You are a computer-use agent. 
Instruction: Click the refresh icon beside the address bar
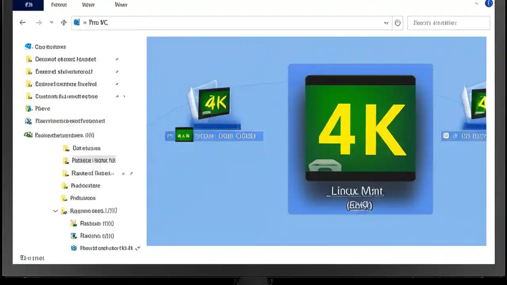pos(51,22)
